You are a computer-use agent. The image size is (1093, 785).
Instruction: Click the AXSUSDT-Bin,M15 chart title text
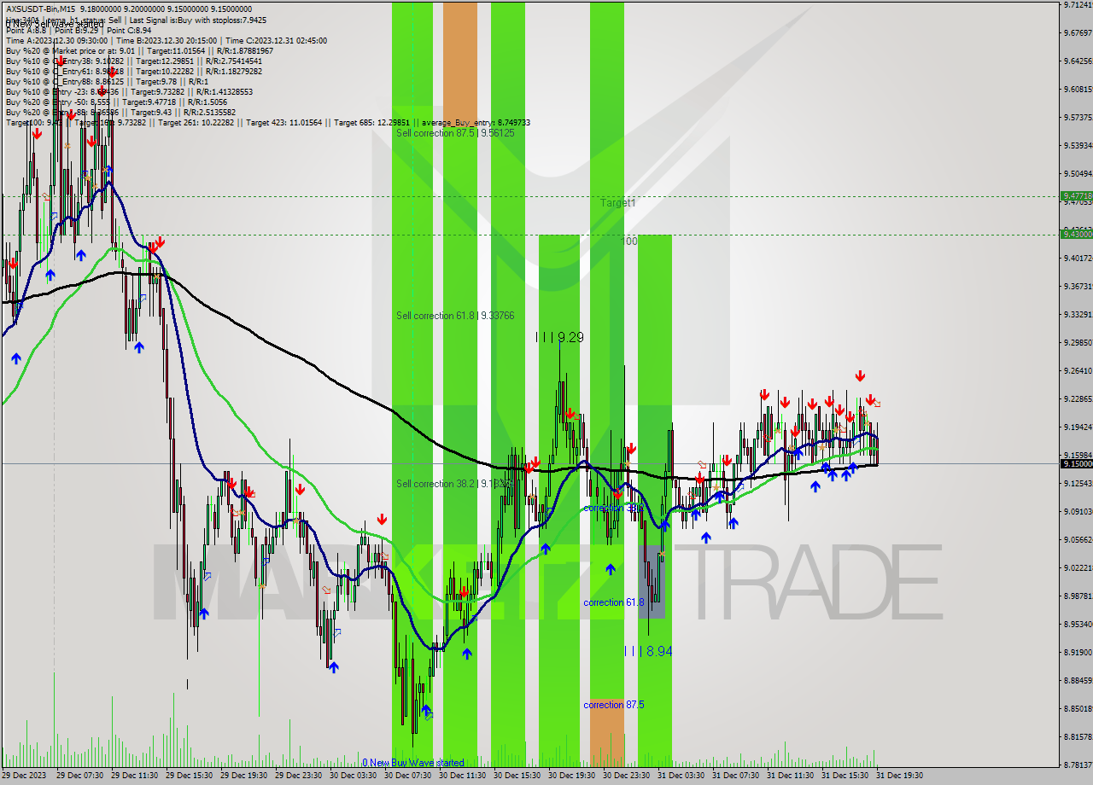(40, 9)
